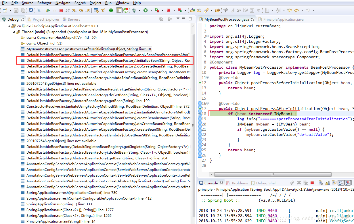Click the Resume debug icon
Viewport: 354px width, 224px height.
(48, 10)
